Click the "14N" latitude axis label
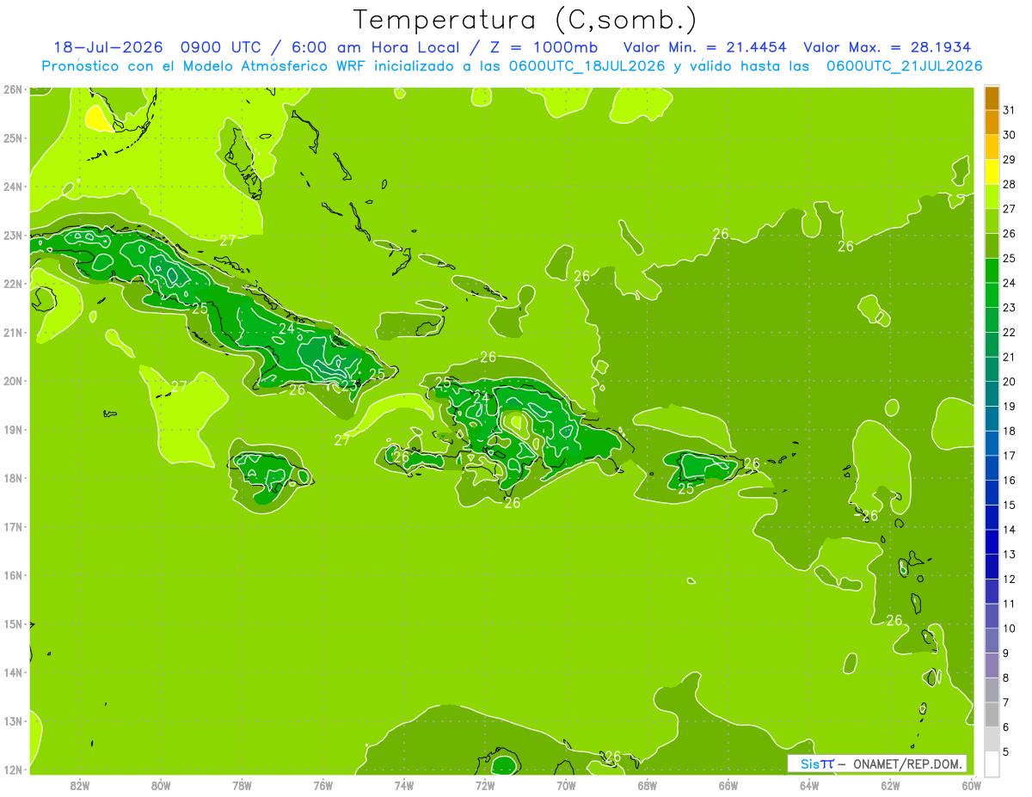This screenshot has width=1032, height=797. click(x=12, y=672)
